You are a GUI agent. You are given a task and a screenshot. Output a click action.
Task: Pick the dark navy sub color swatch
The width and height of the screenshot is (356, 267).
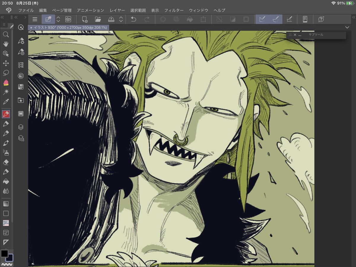coord(9,258)
